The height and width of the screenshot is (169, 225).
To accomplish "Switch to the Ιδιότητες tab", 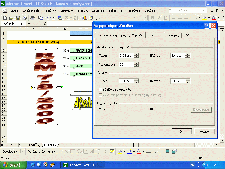I will [173, 35].
